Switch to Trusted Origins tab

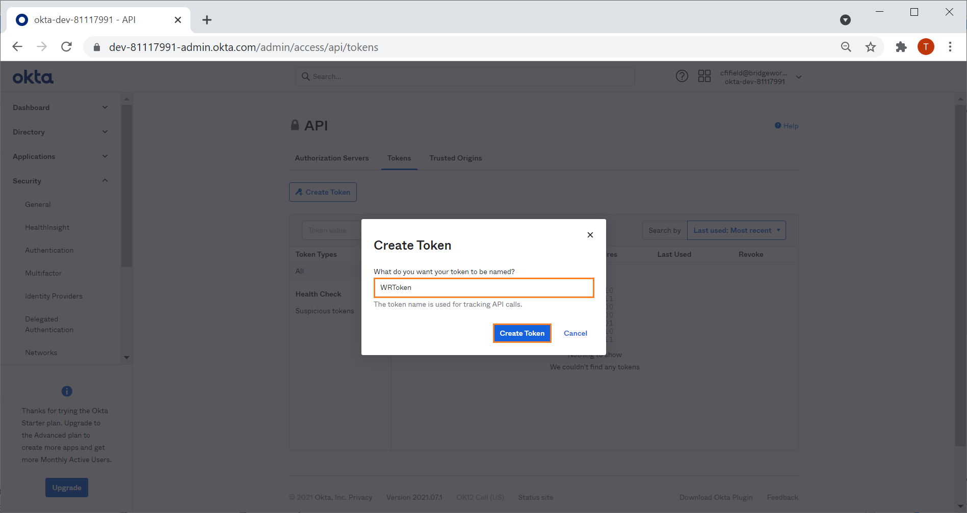(x=456, y=158)
